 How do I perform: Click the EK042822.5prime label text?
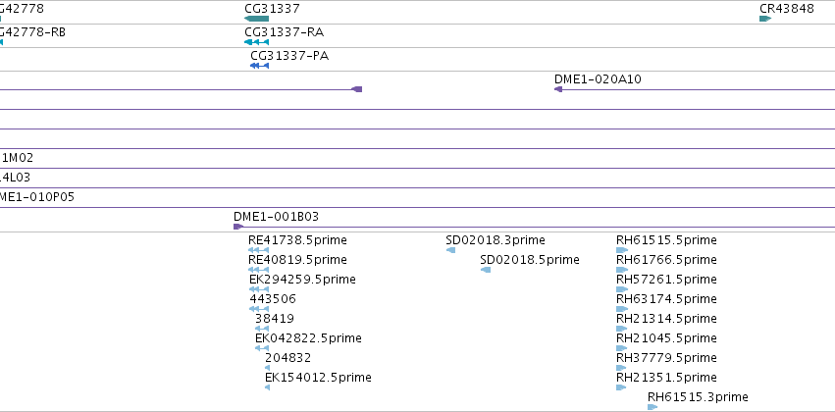(x=308, y=338)
